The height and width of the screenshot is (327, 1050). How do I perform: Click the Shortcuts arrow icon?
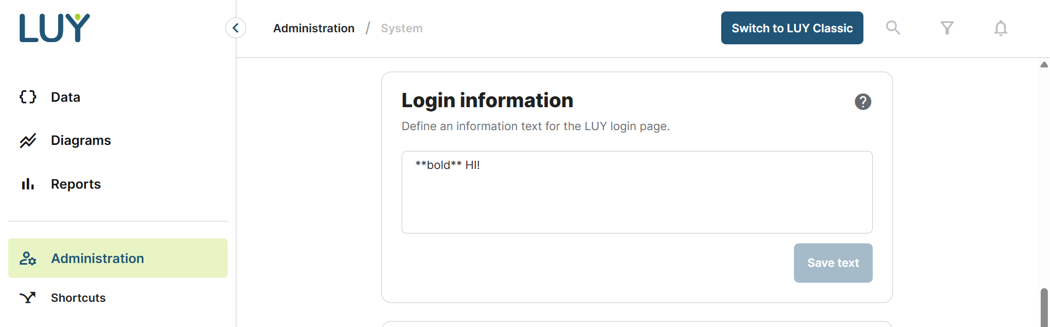[x=28, y=297]
